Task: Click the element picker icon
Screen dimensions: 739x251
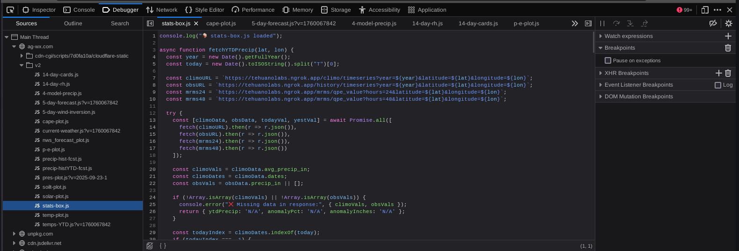Action: (10, 10)
